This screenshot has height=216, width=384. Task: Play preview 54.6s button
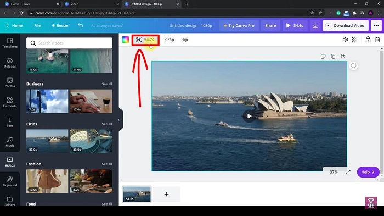(x=295, y=25)
